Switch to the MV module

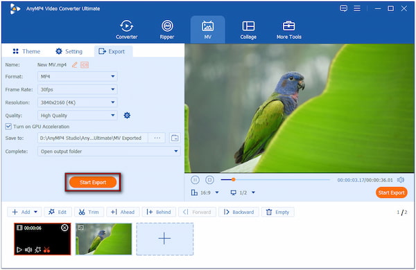(x=207, y=29)
